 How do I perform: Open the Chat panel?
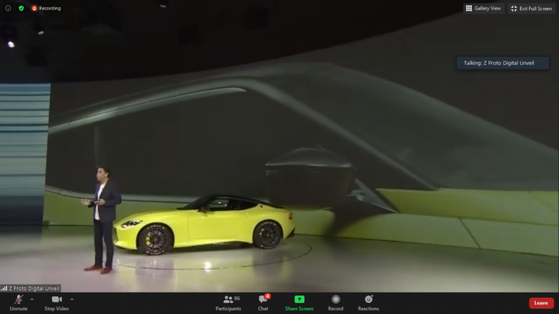tap(263, 303)
